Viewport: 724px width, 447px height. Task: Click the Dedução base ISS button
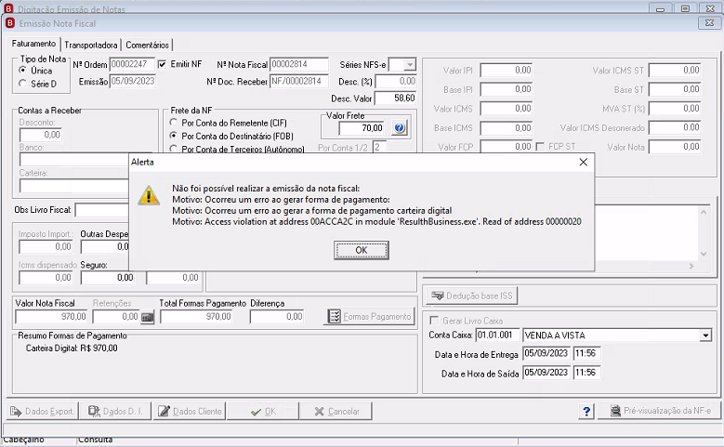coord(472,296)
